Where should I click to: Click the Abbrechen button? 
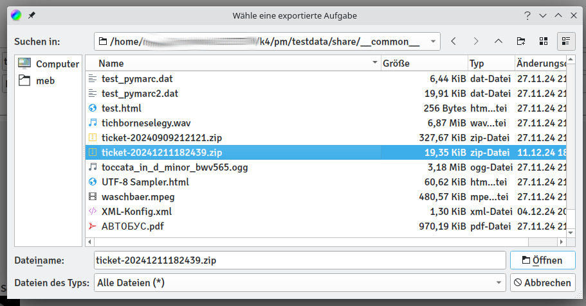coord(543,282)
